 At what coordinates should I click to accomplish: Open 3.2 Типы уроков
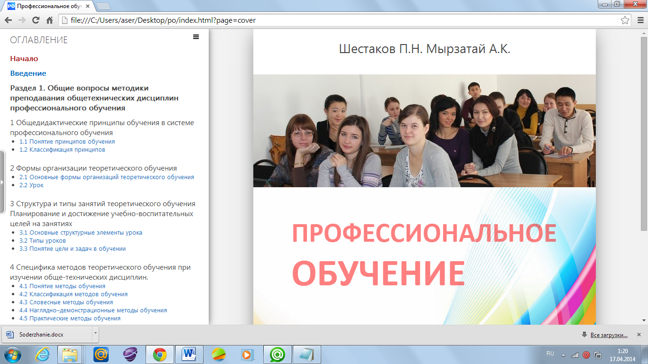tap(43, 241)
